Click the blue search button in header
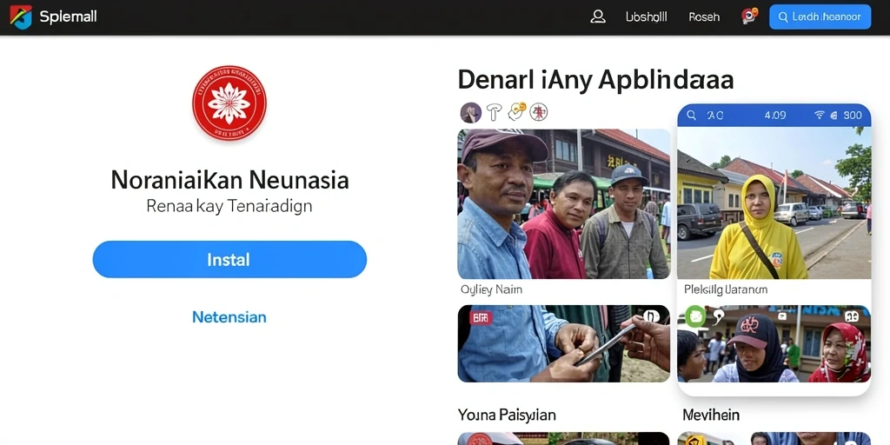Viewport: 890px width, 445px height. 820,17
